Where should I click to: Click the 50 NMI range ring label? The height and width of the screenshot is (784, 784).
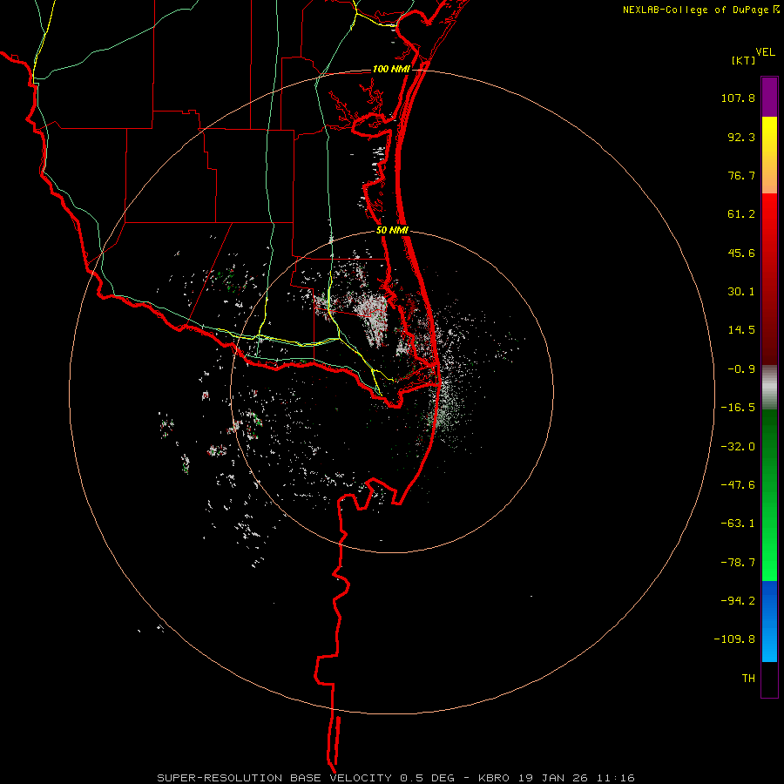pyautogui.click(x=393, y=231)
